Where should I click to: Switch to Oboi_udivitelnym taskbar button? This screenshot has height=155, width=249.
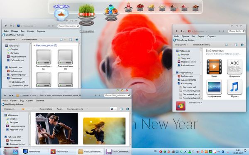(90, 152)
